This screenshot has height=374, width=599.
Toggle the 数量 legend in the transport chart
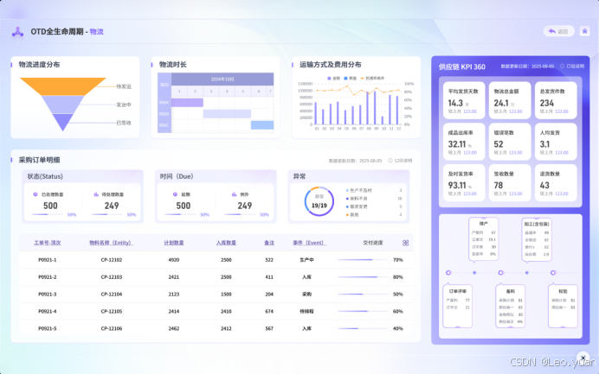pyautogui.click(x=351, y=78)
